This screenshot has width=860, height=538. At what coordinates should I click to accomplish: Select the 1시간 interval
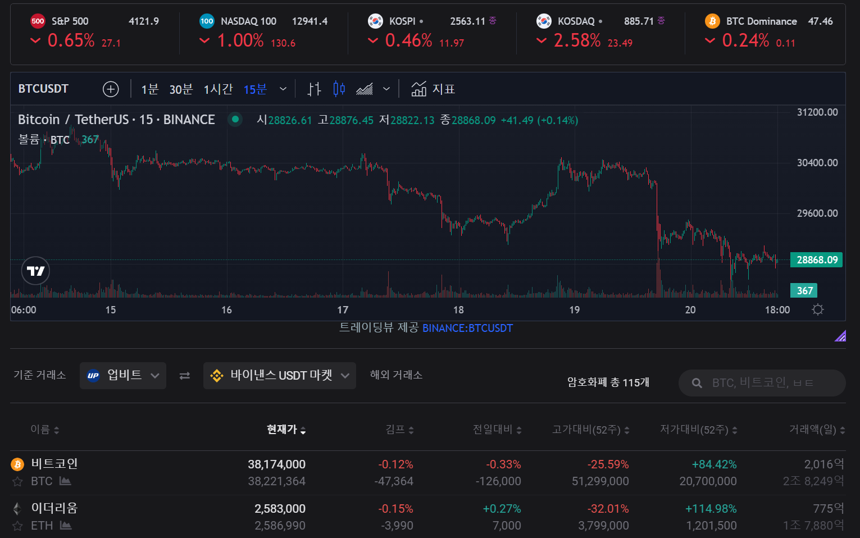click(218, 89)
